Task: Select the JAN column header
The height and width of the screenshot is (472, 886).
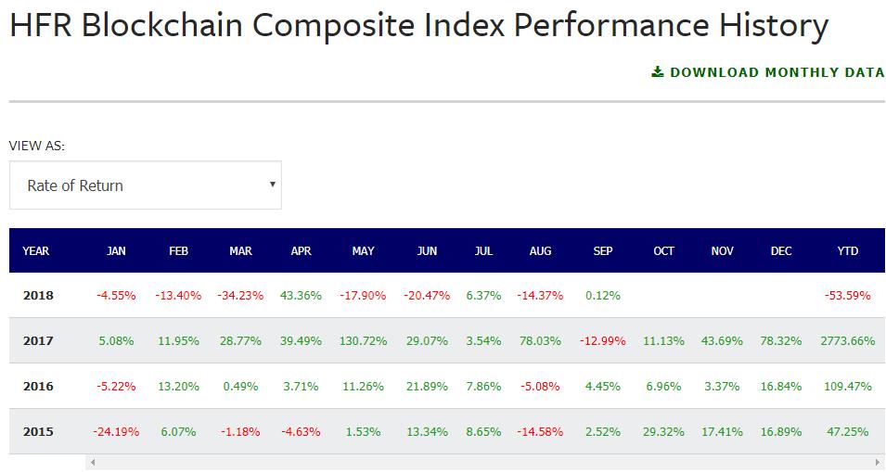Action: pyautogui.click(x=116, y=250)
